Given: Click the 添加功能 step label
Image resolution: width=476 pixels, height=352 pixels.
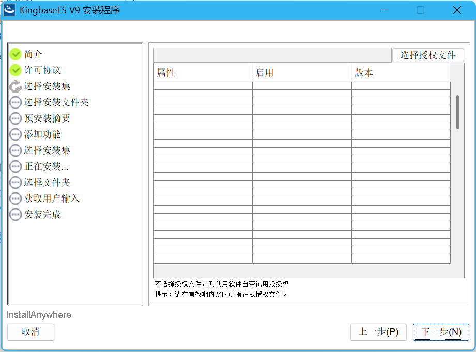Looking at the screenshot, I should 42,134.
